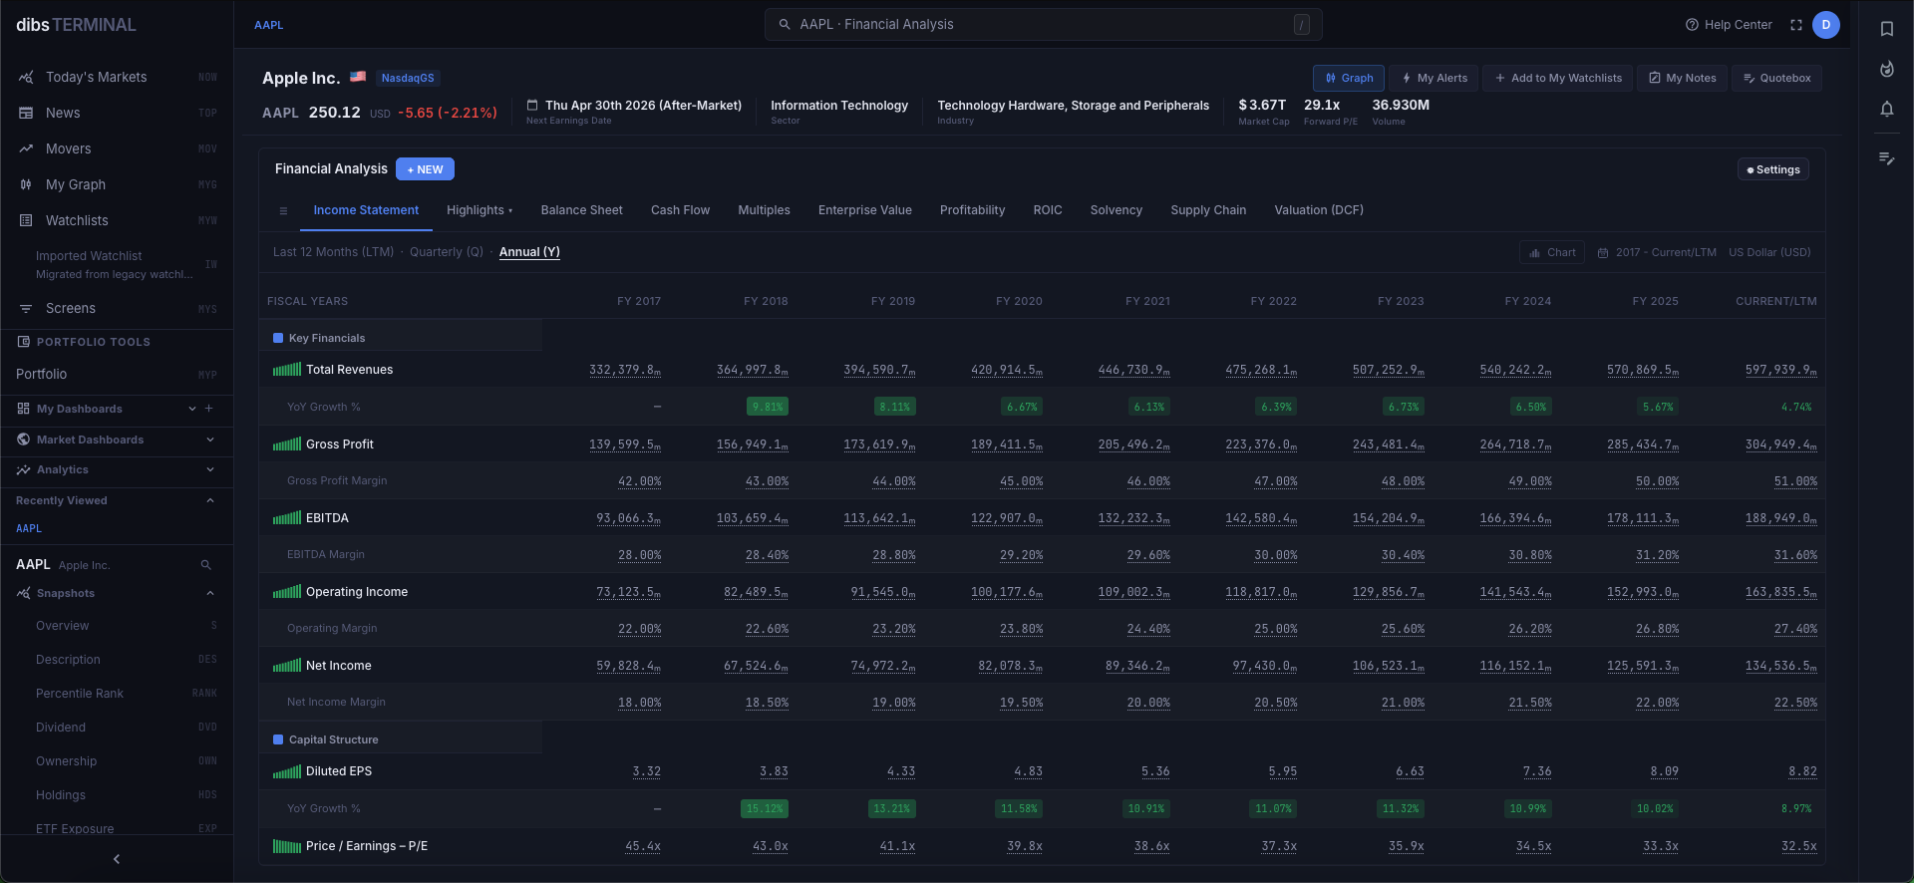Viewport: 1914px width, 883px height.
Task: Add new dashboard plus icon
Action: click(208, 409)
